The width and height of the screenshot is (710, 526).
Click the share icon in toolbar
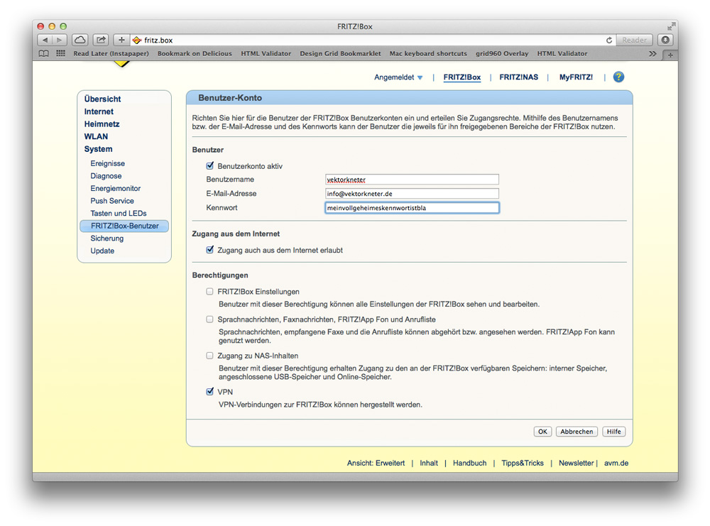tap(101, 40)
